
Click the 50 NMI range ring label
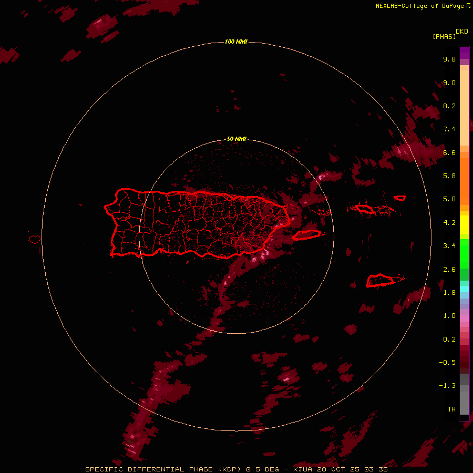tap(236, 139)
